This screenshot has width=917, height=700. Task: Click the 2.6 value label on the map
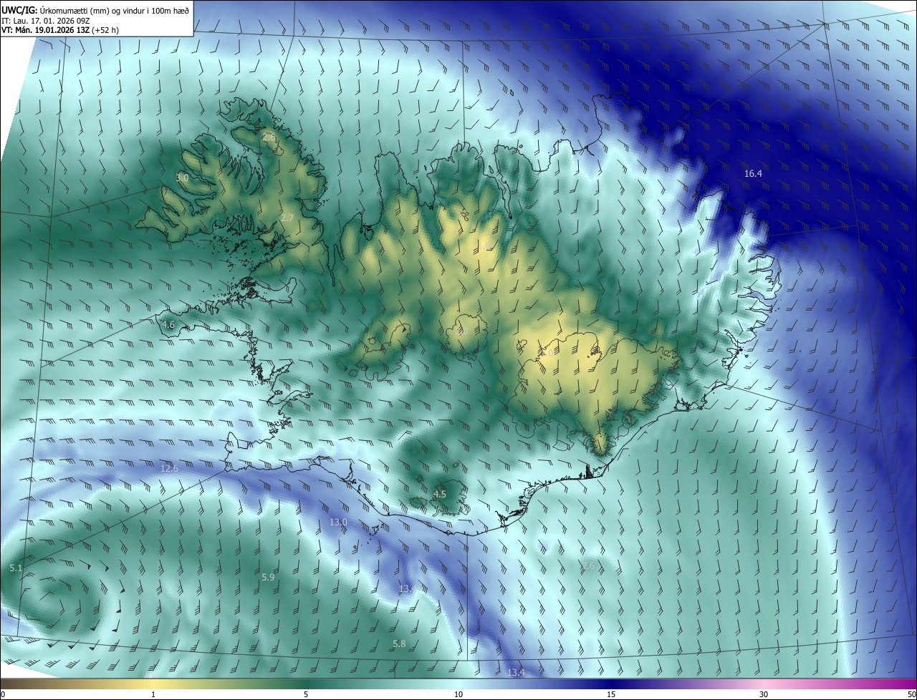(269, 137)
